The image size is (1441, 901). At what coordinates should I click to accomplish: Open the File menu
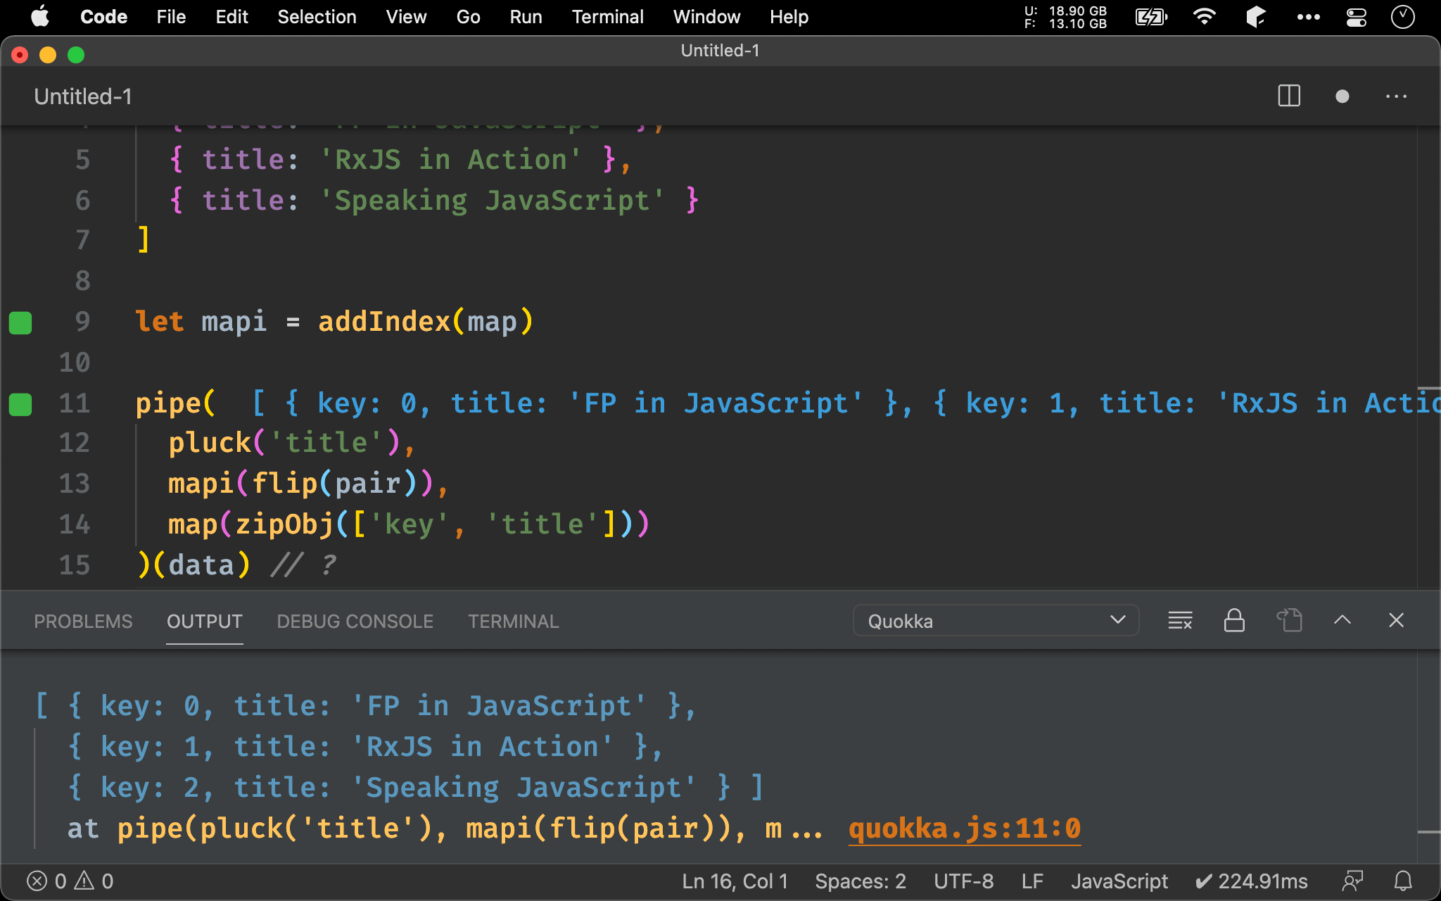click(171, 17)
